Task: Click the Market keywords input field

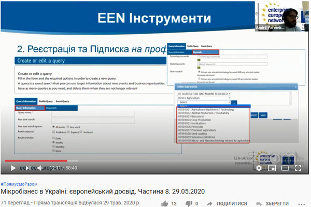Action: (232, 64)
